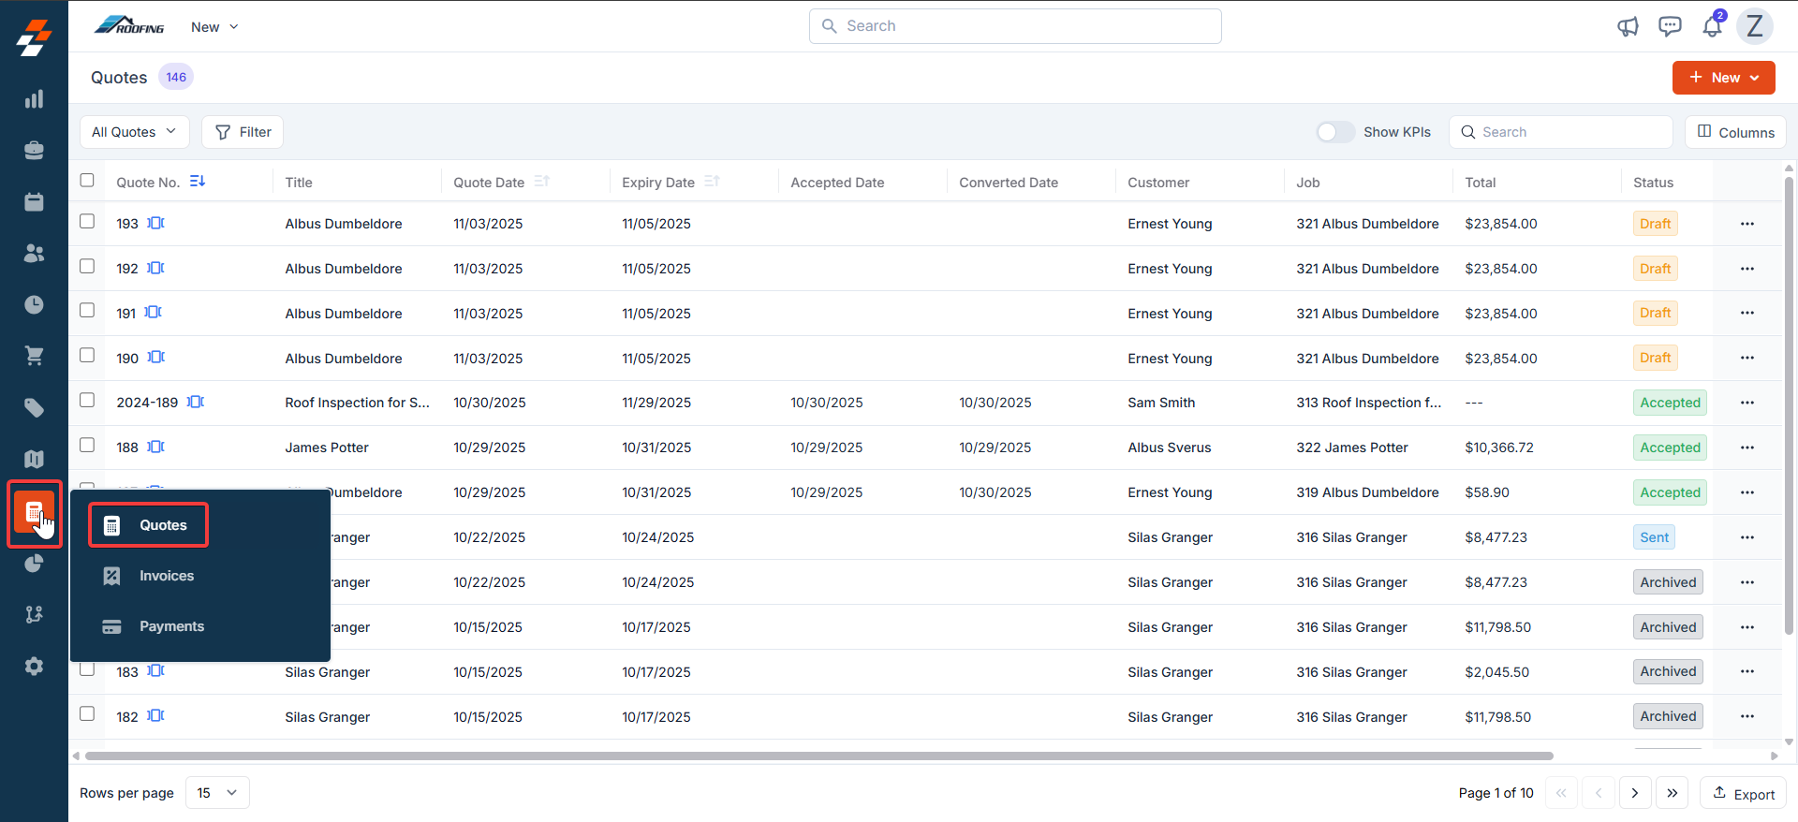Click the Sam Smith customer cell
The width and height of the screenshot is (1798, 822).
[x=1161, y=403]
